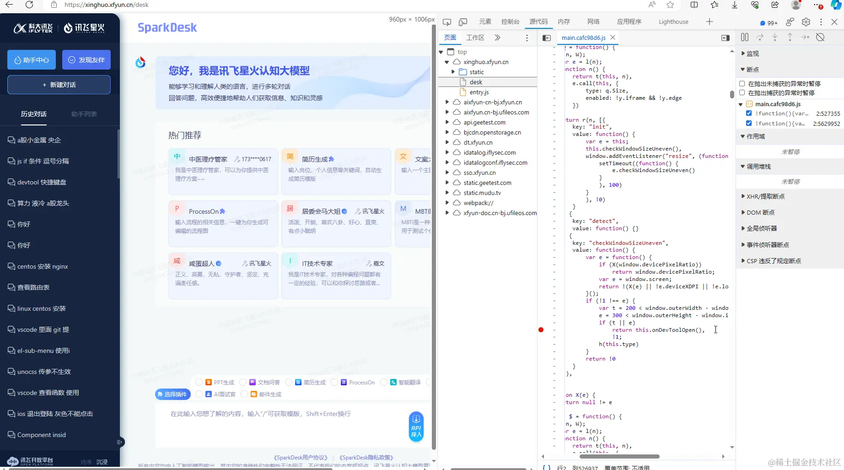Click the step into debugger icon
The height and width of the screenshot is (470, 844).
point(775,37)
